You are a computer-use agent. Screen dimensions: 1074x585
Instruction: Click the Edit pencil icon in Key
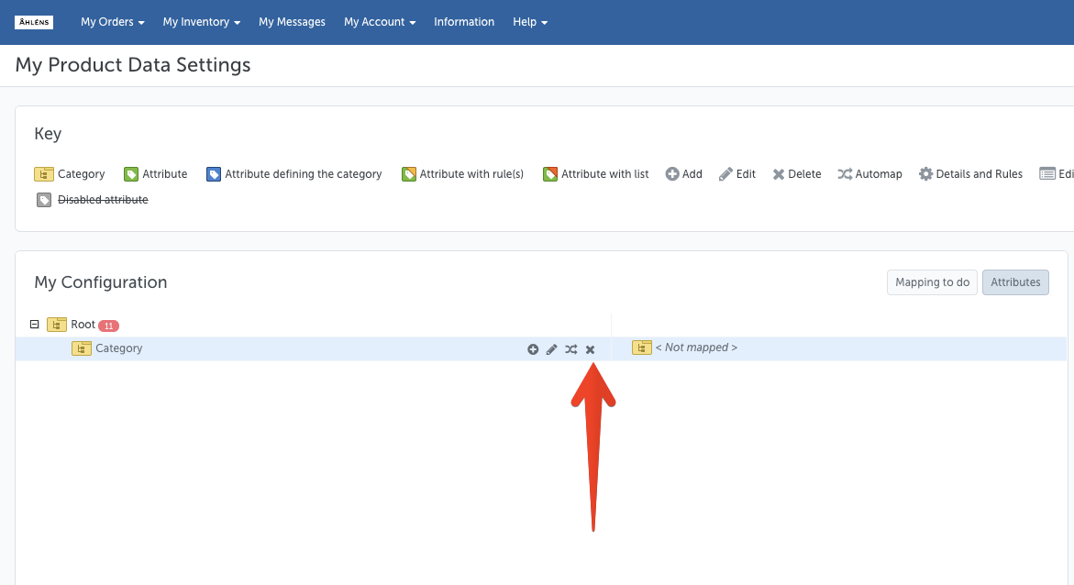[x=725, y=174]
